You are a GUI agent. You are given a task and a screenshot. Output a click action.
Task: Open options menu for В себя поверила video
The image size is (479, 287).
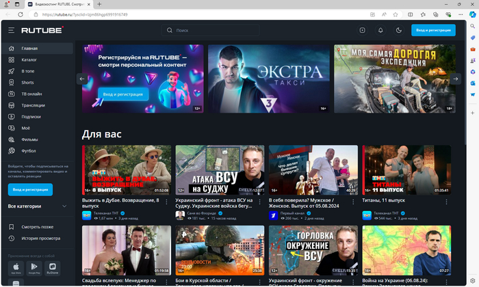353,202
